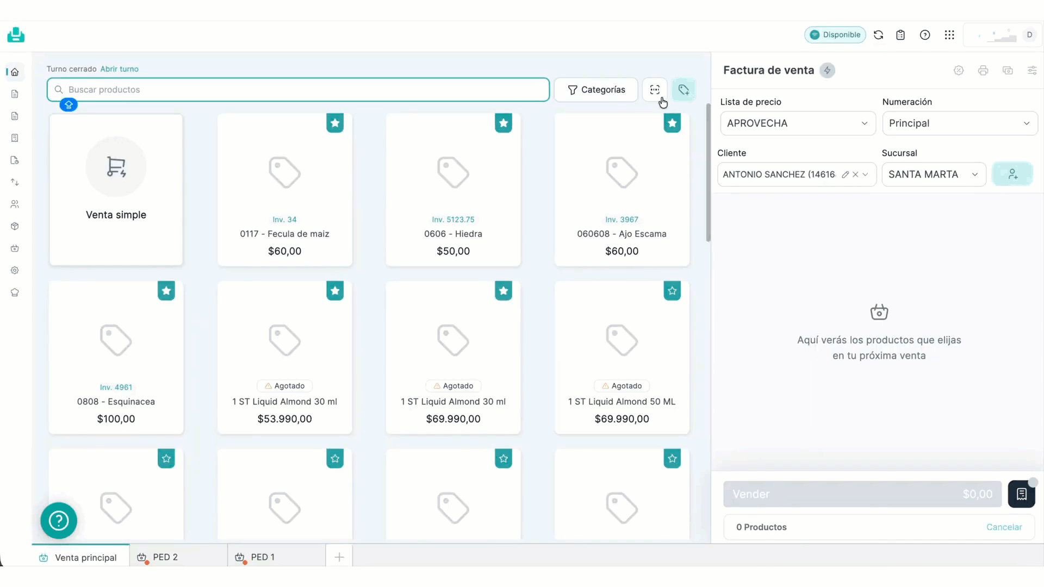The image size is (1044, 587).
Task: Click product list scrollbar
Action: click(x=708, y=173)
